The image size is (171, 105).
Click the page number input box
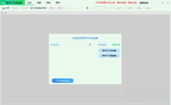tap(80, 8)
